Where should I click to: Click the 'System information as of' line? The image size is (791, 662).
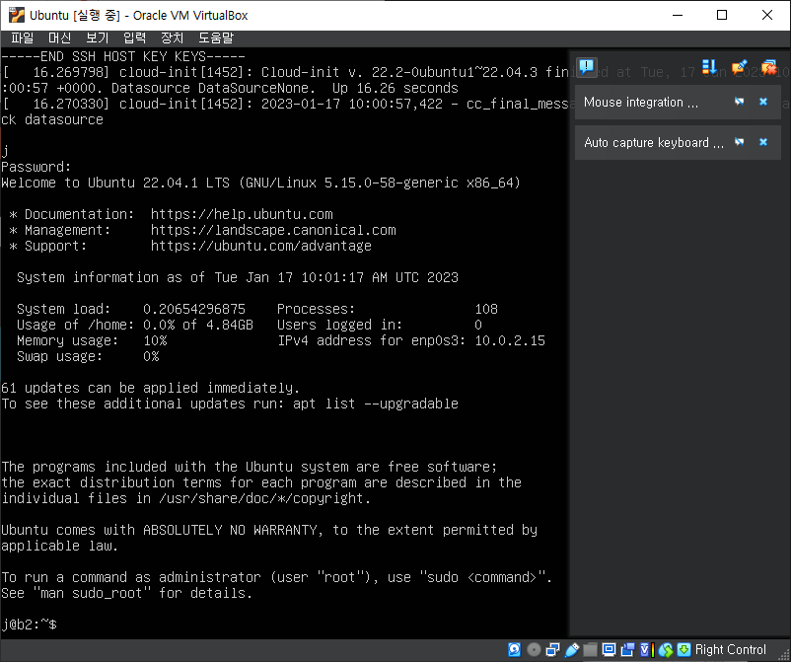point(238,277)
